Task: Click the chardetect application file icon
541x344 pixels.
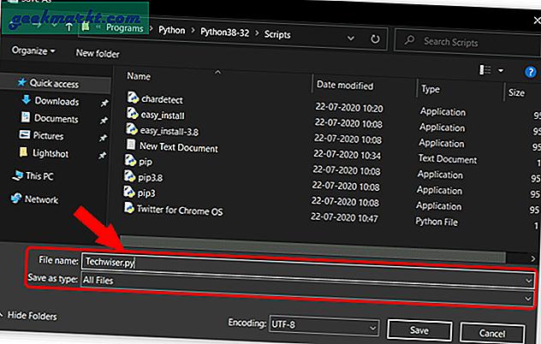Action: coord(133,98)
